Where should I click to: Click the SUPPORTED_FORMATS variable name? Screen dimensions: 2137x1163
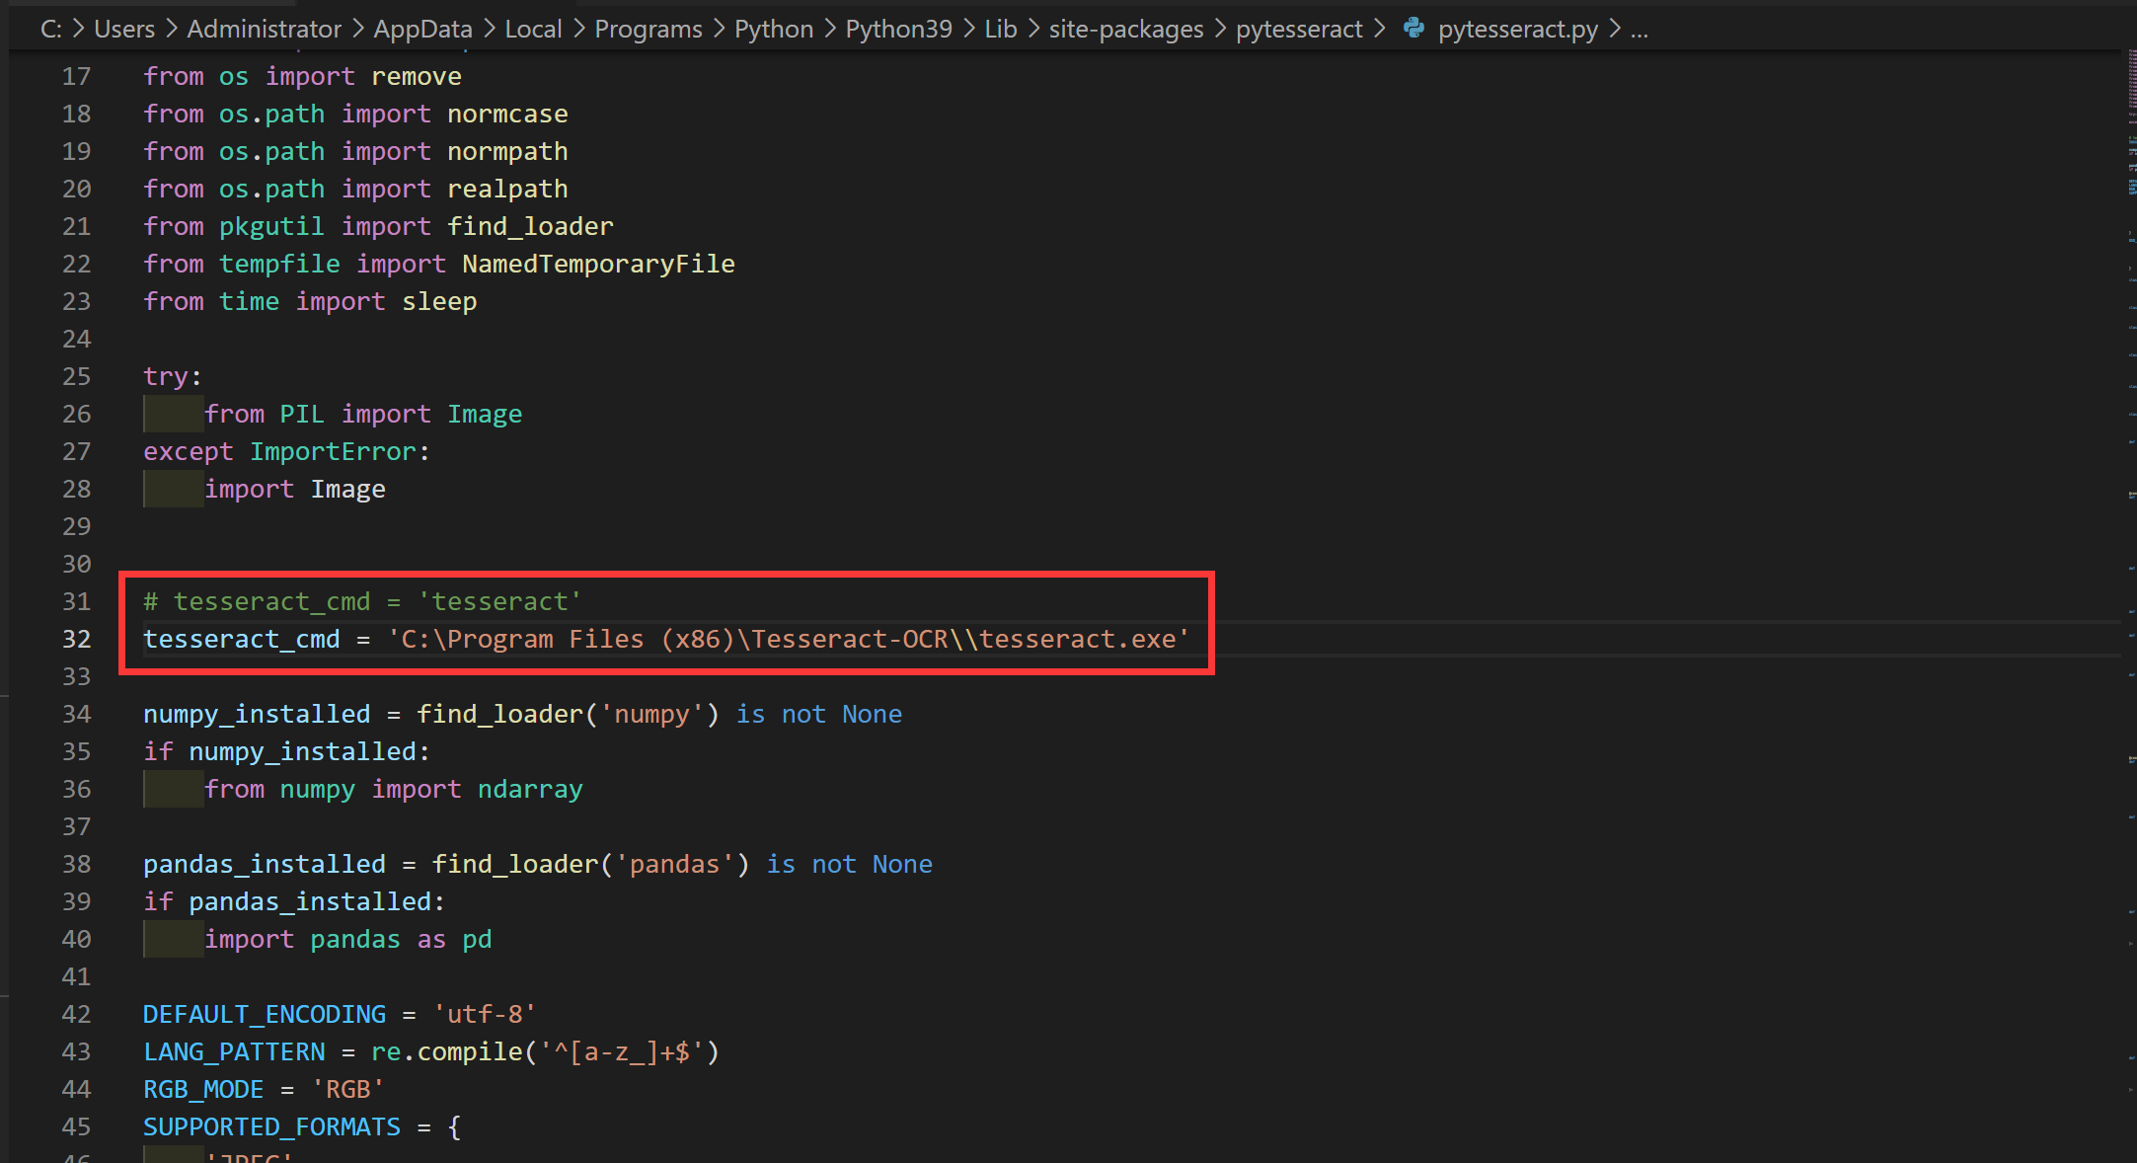pos(271,1127)
